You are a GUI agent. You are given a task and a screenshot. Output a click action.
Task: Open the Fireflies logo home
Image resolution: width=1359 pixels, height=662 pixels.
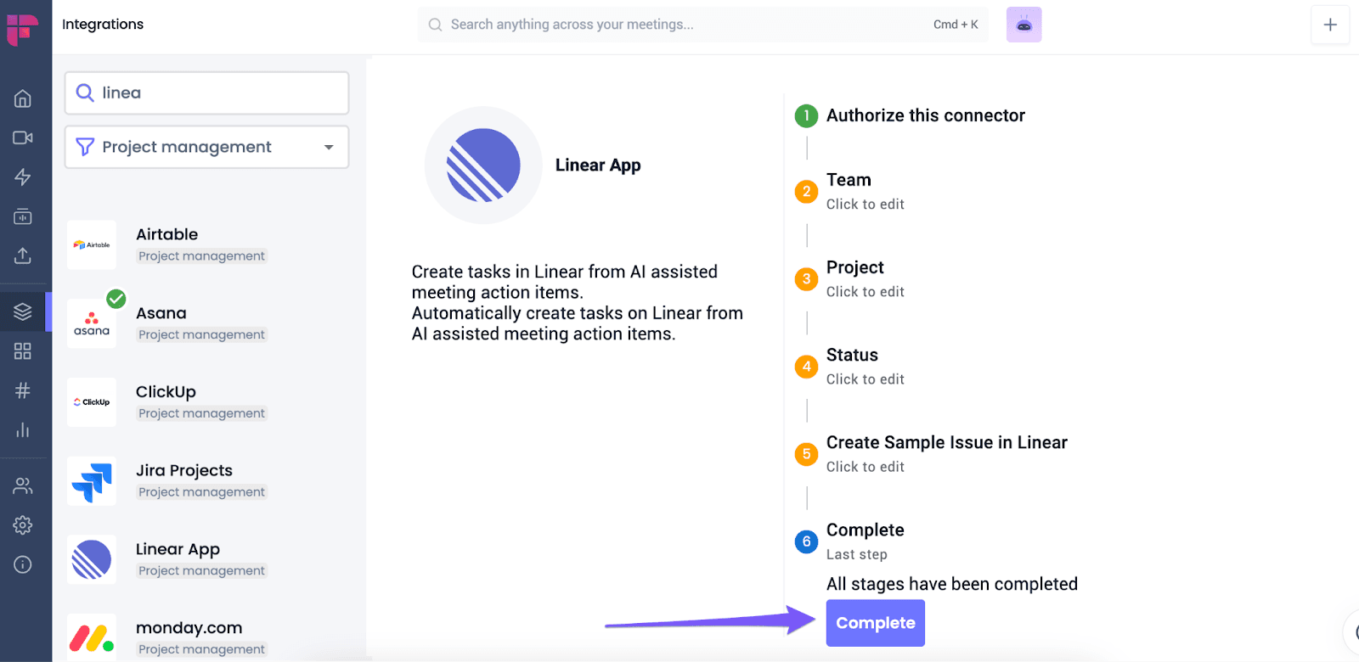coord(23,30)
